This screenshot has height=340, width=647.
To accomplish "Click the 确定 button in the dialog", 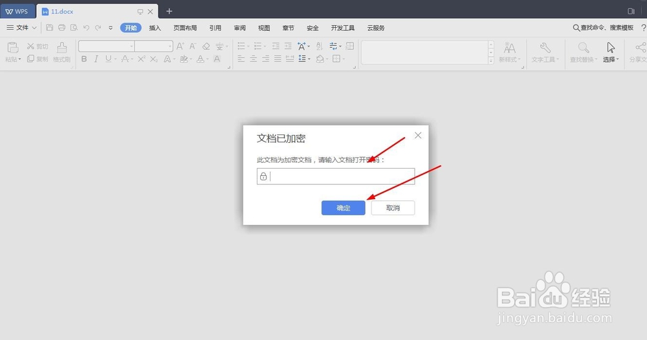I will tap(344, 207).
